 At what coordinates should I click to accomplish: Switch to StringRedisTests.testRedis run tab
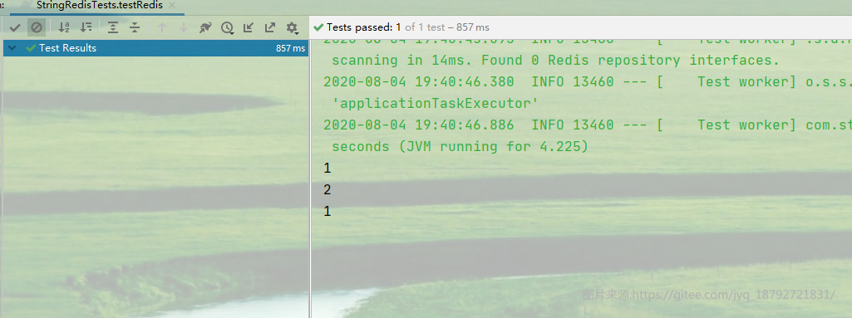tap(100, 6)
